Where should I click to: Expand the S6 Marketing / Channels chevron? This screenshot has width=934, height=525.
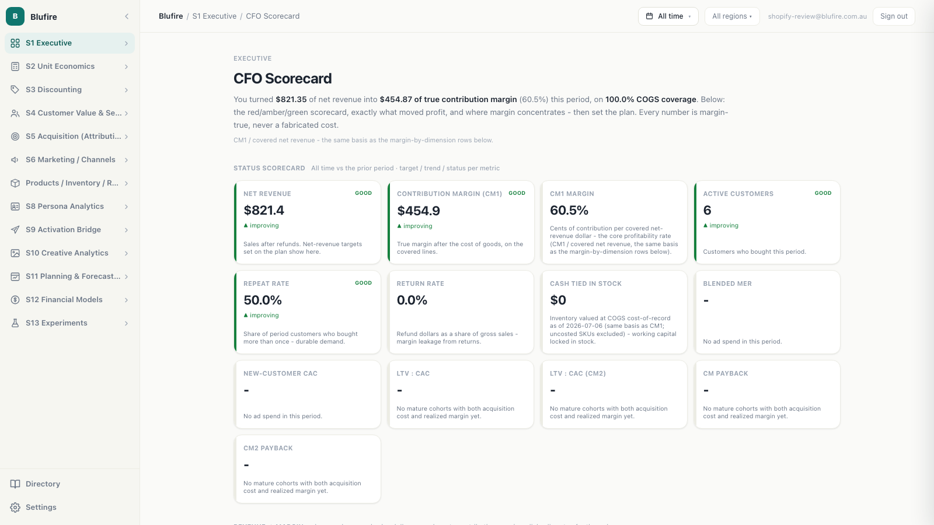click(126, 160)
